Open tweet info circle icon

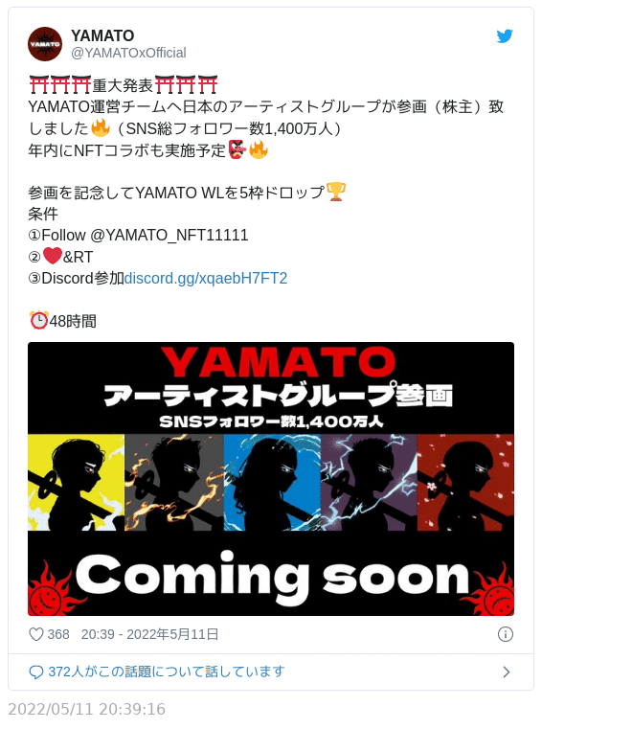pos(506,634)
